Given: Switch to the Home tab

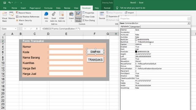Looking at the screenshot, I should [14, 8].
